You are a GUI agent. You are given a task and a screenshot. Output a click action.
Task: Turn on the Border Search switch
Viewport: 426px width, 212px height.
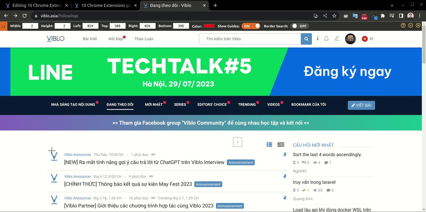pyautogui.click(x=299, y=26)
